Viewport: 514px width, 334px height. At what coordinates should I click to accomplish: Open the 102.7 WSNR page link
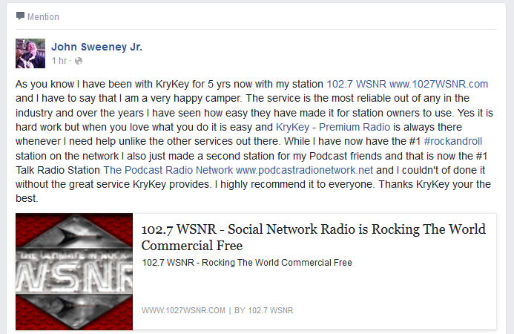(x=356, y=84)
